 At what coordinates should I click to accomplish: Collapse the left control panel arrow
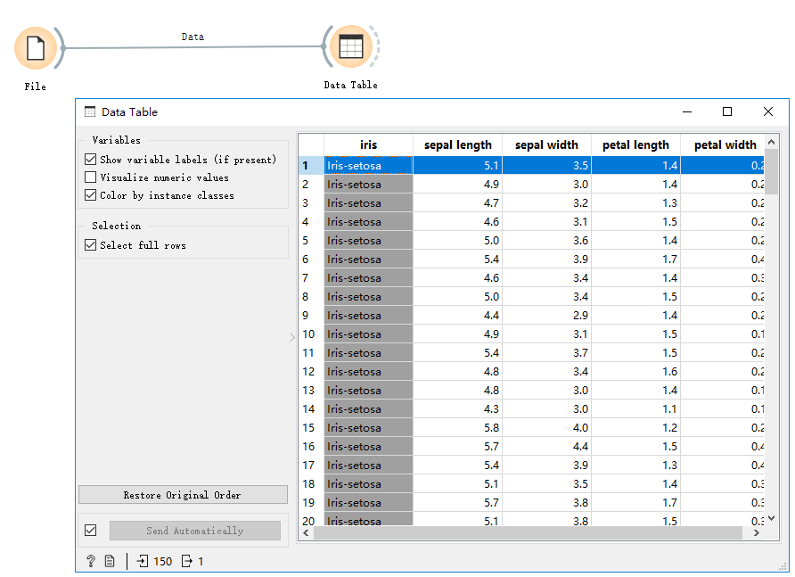[292, 337]
